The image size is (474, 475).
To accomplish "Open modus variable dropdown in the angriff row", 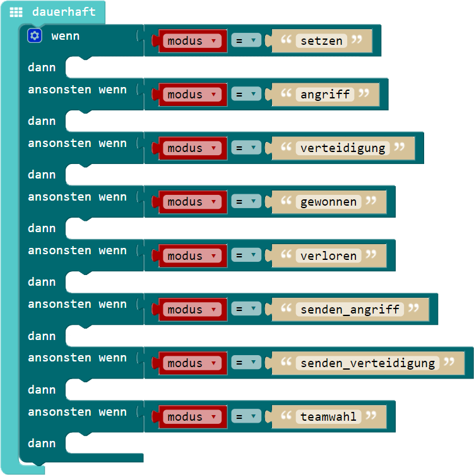I will [x=191, y=95].
